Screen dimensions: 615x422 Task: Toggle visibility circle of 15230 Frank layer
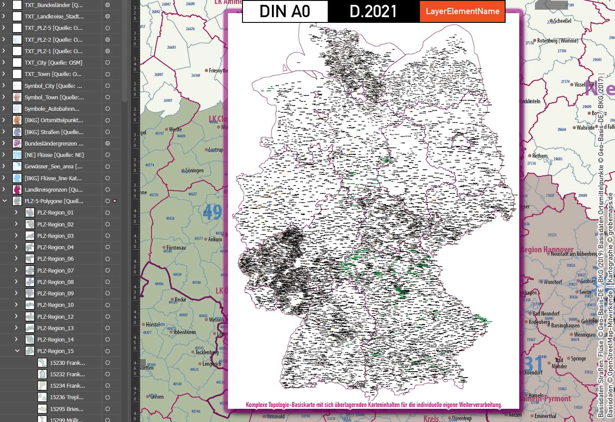tap(107, 363)
